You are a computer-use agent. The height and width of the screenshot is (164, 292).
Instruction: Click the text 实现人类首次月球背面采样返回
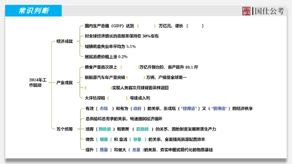tap(140, 88)
